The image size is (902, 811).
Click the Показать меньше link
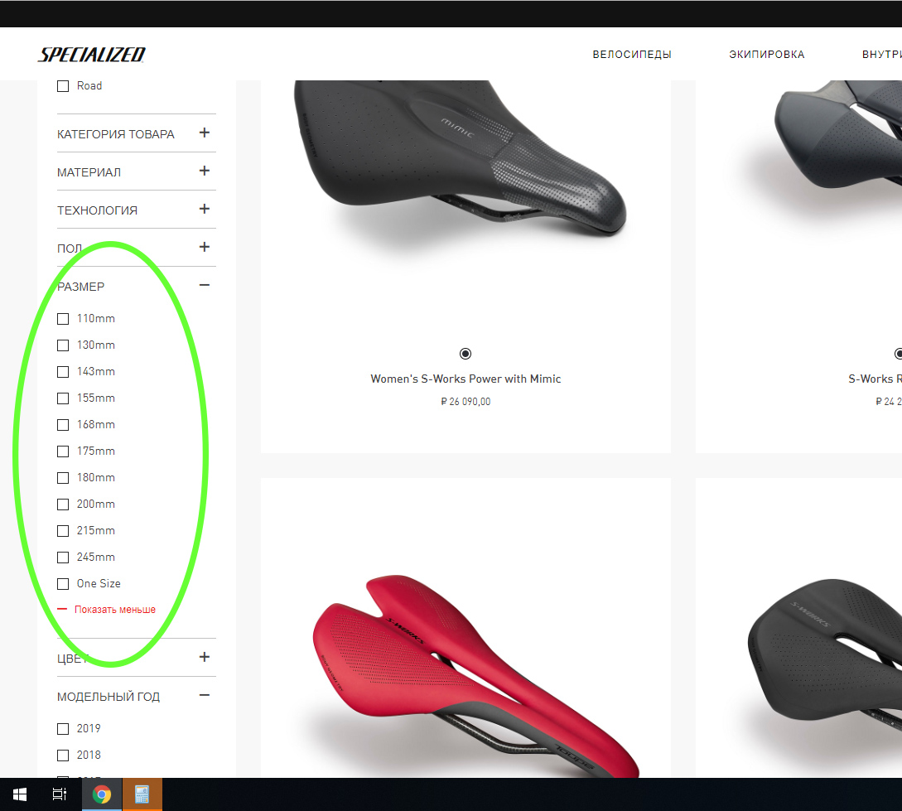click(x=114, y=610)
